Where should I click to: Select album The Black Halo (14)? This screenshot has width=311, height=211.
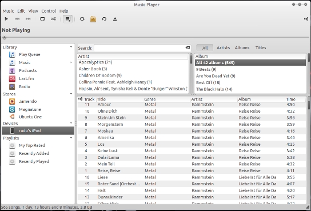(250, 89)
